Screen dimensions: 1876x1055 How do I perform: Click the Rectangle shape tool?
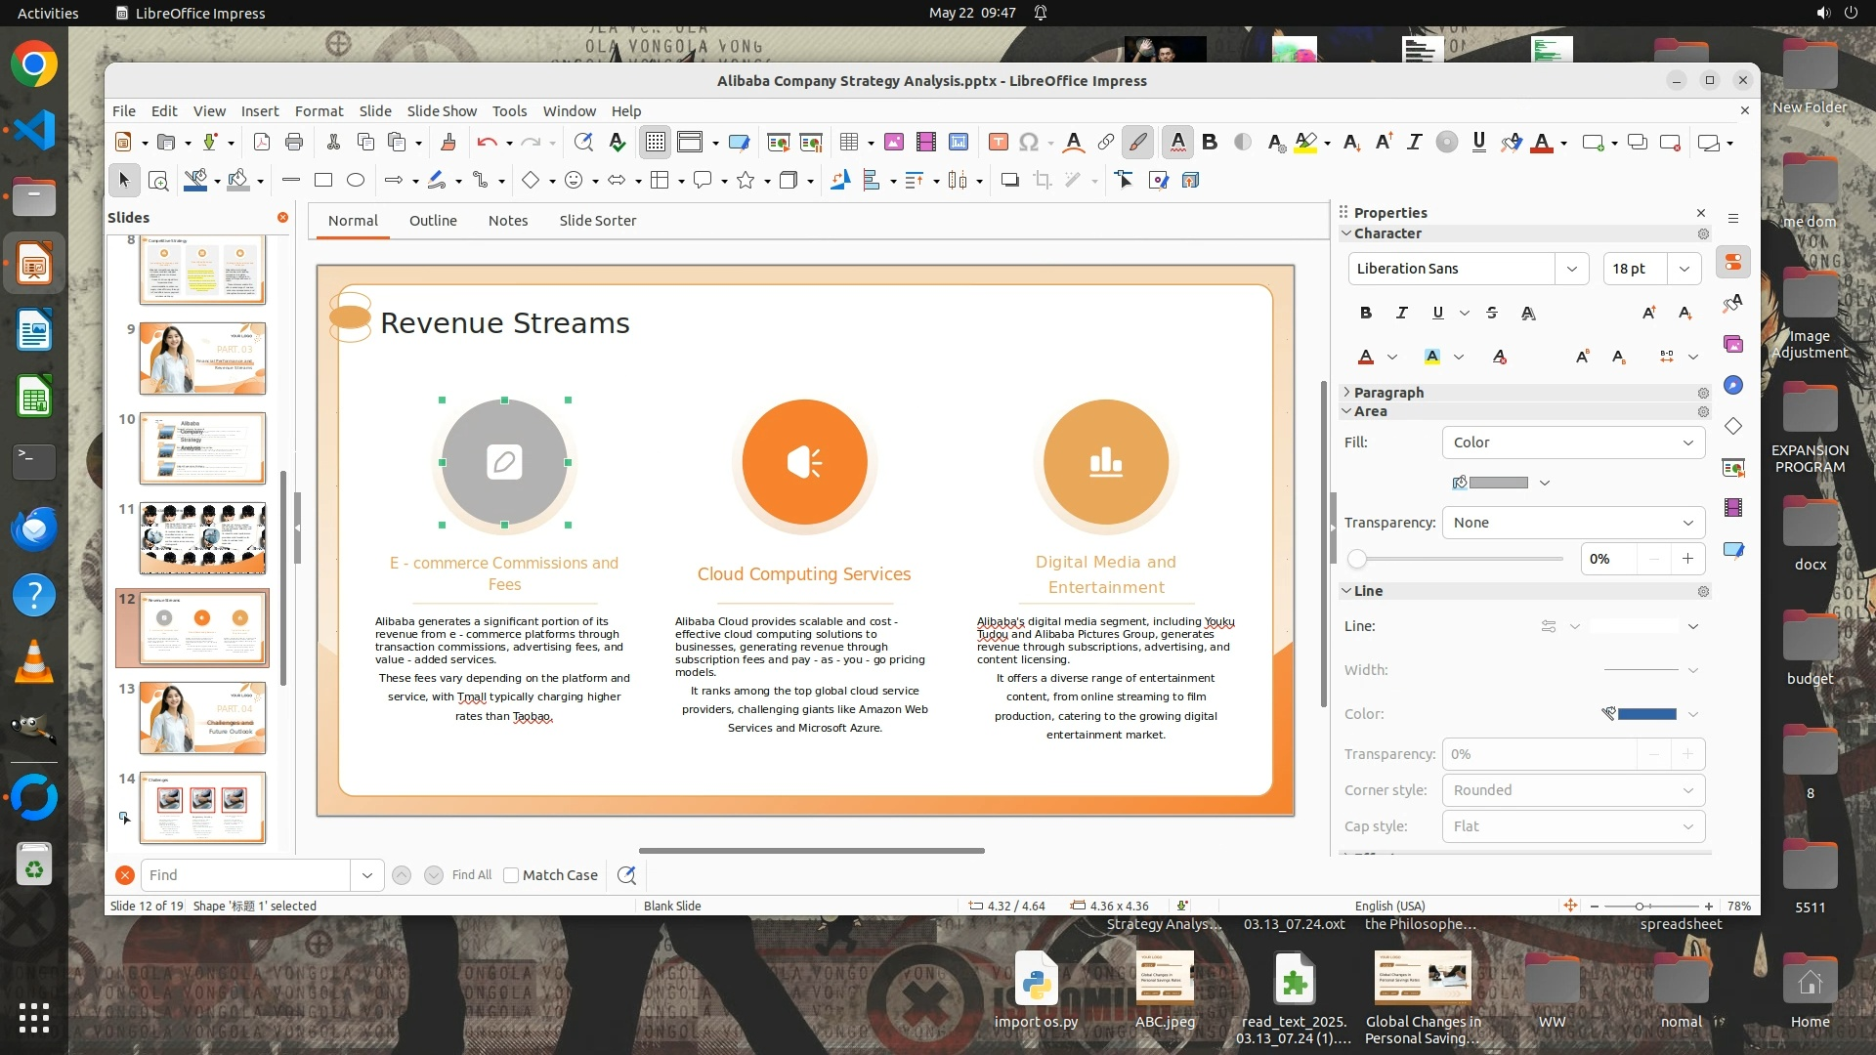(x=323, y=180)
